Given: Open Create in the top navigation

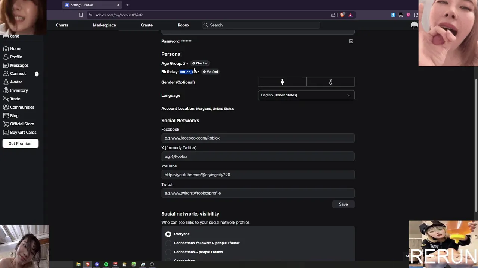Looking at the screenshot, I should 147,25.
